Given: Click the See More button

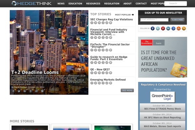Looking at the screenshot, I should point(127,90).
